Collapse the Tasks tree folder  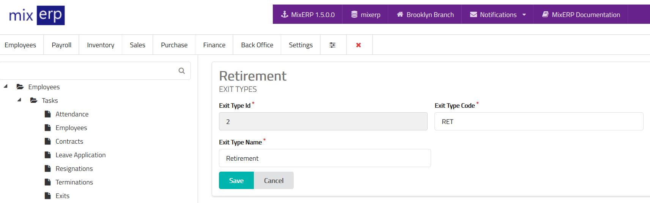(x=19, y=100)
